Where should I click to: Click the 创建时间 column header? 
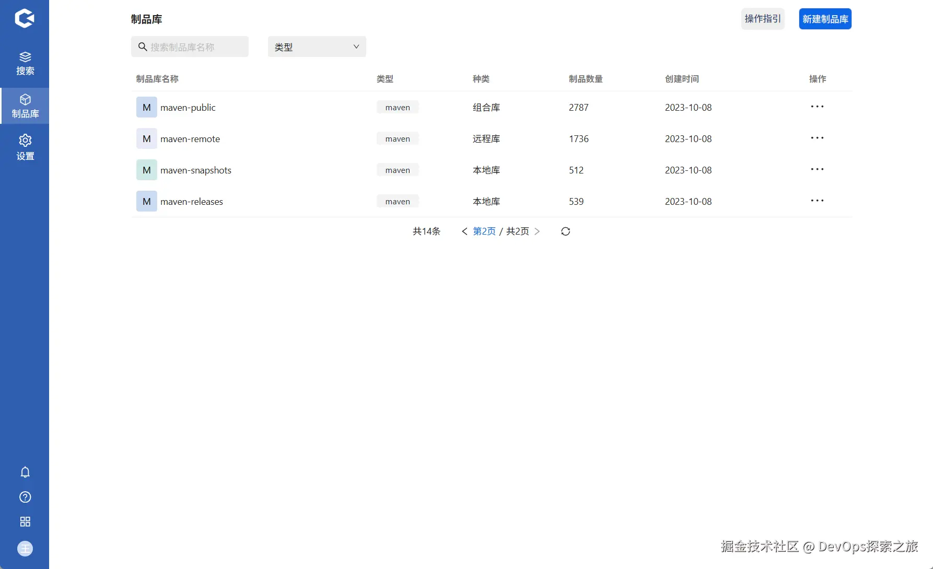tap(682, 79)
